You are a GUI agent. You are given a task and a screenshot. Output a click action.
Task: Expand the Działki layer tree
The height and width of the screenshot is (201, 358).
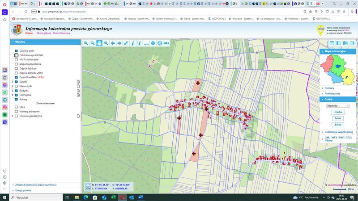click(13, 82)
